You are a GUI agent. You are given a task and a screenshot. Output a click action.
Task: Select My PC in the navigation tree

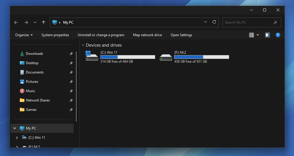(x=42, y=128)
